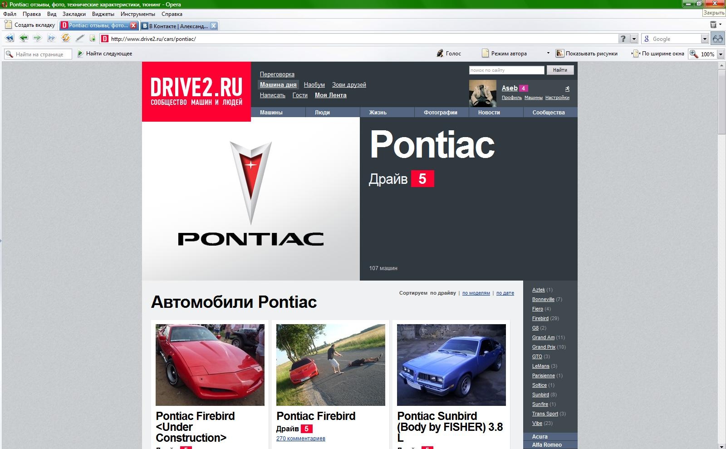Click the Найти на странице input field
Image resolution: width=726 pixels, height=449 pixels.
38,54
